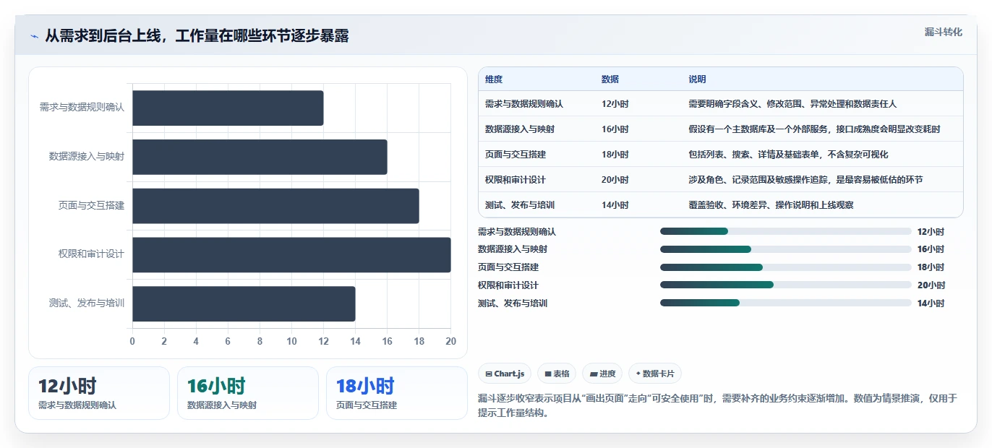
Task: Click the table cell 需求与数据规则确认
Action: pos(524,104)
